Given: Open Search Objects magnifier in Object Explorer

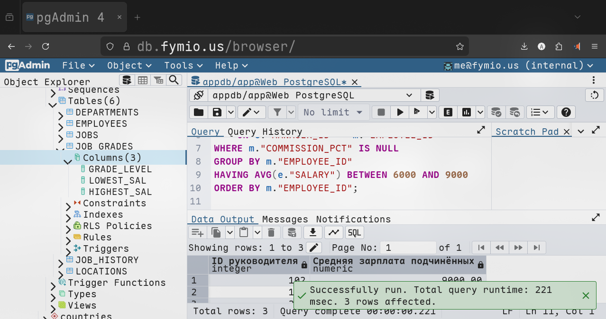Looking at the screenshot, I should click(174, 80).
